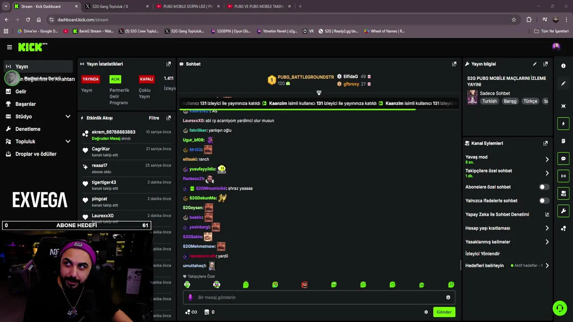Open Yavaş mod options
Image resolution: width=573 pixels, height=322 pixels.
click(x=507, y=159)
